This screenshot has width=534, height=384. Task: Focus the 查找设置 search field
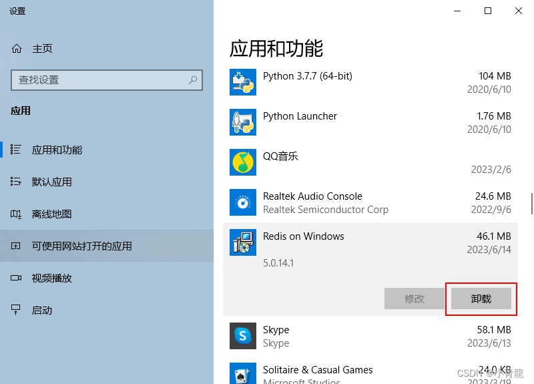pyautogui.click(x=107, y=80)
